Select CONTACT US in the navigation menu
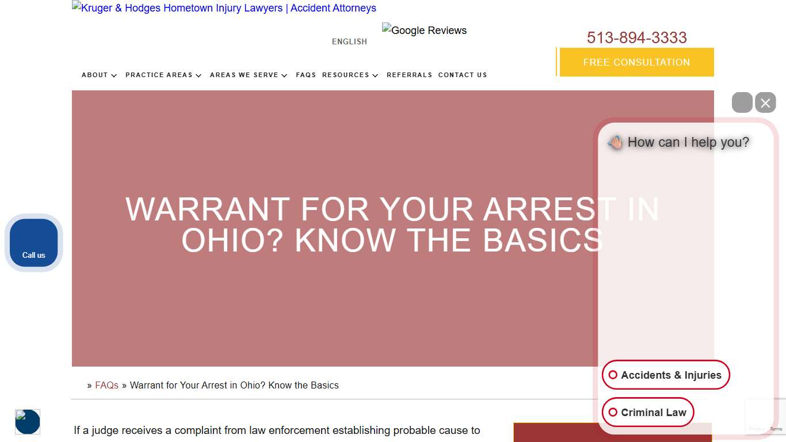 pyautogui.click(x=463, y=75)
